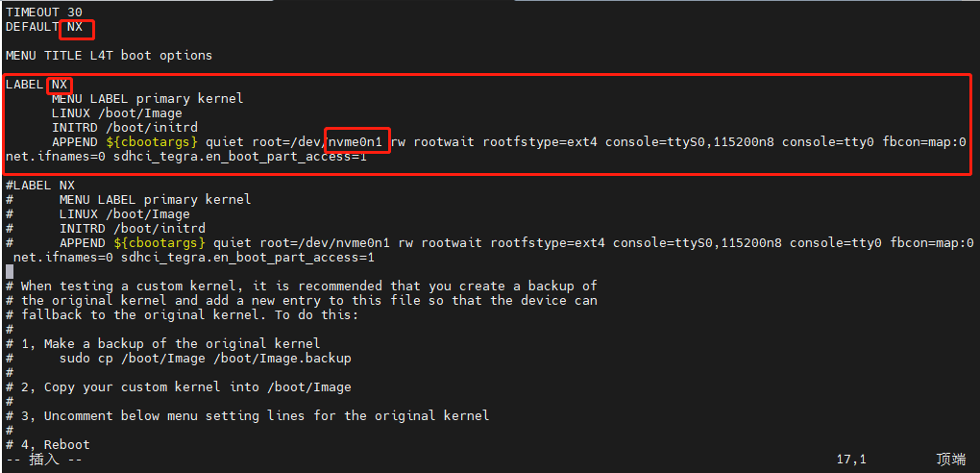Click the yellow ${cbootargs} in uncommented APPEND
The width and height of the screenshot is (980, 473).
click(152, 142)
